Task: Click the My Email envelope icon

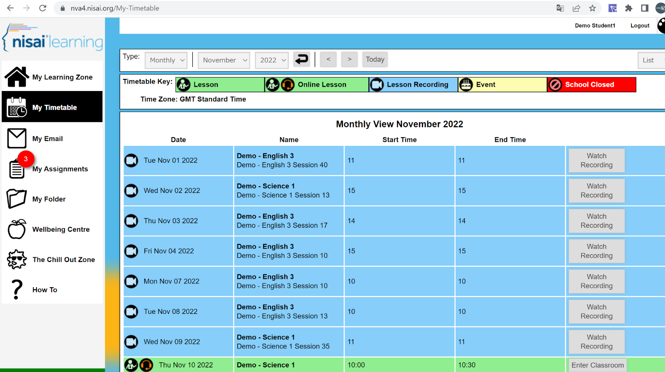Action: point(17,138)
